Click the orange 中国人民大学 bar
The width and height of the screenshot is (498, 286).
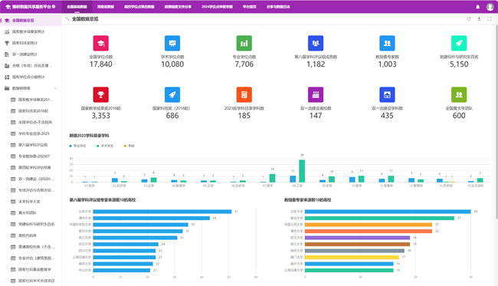coord(369,225)
